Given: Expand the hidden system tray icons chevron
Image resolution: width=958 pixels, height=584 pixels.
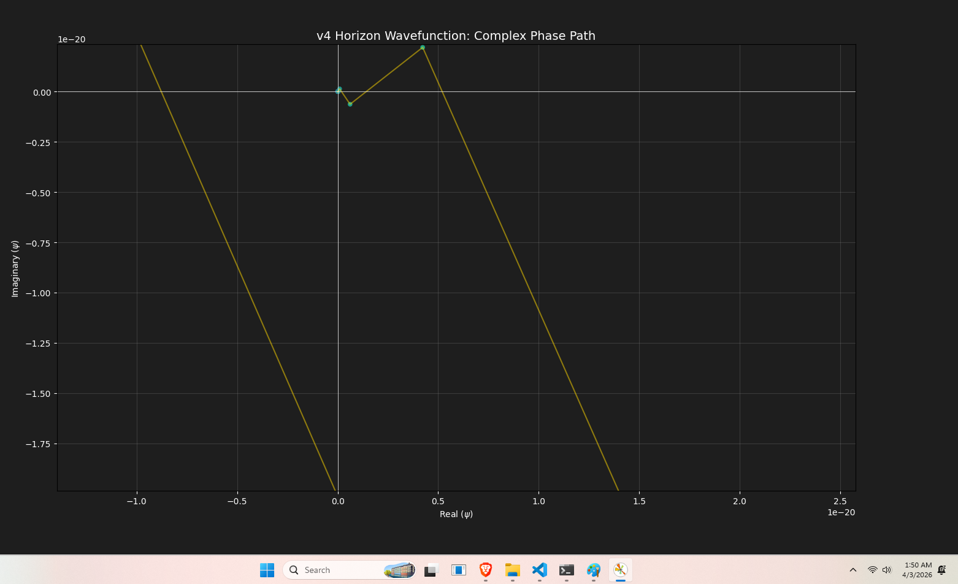Looking at the screenshot, I should pos(853,570).
